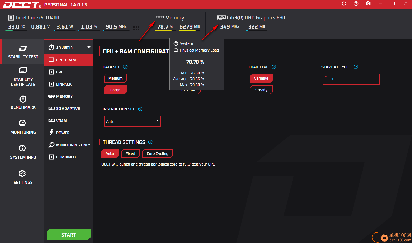The width and height of the screenshot is (412, 243).
Task: Click the CPU + RAM laptop icon
Action: 51,60
